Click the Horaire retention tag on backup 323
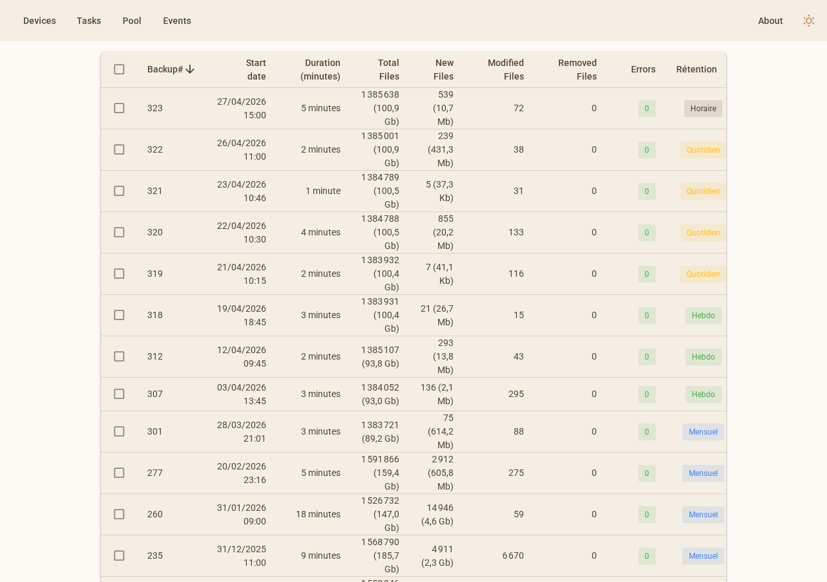This screenshot has width=827, height=582. (x=703, y=109)
